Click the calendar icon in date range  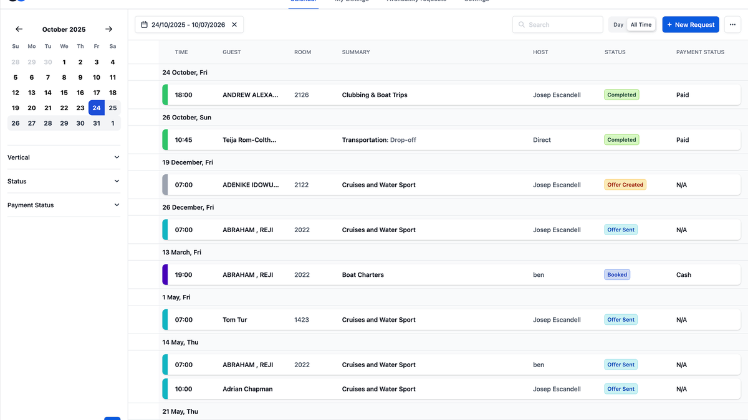point(145,25)
